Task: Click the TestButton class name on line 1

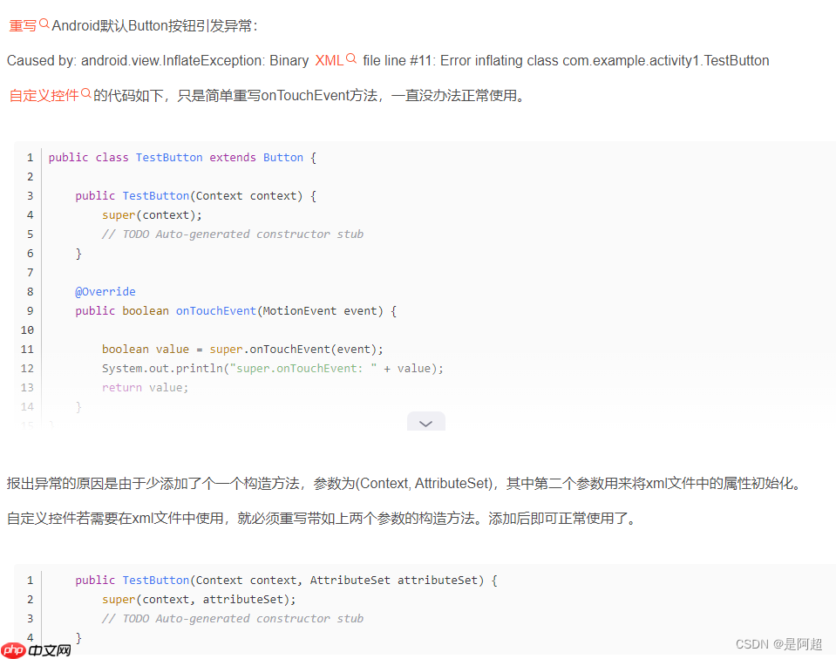Action: pos(168,157)
